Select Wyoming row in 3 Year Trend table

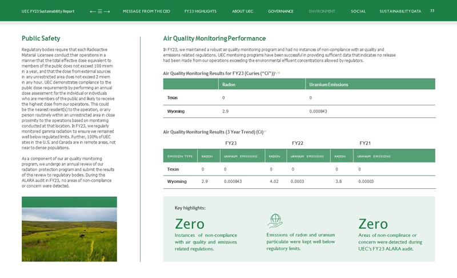coord(177,181)
